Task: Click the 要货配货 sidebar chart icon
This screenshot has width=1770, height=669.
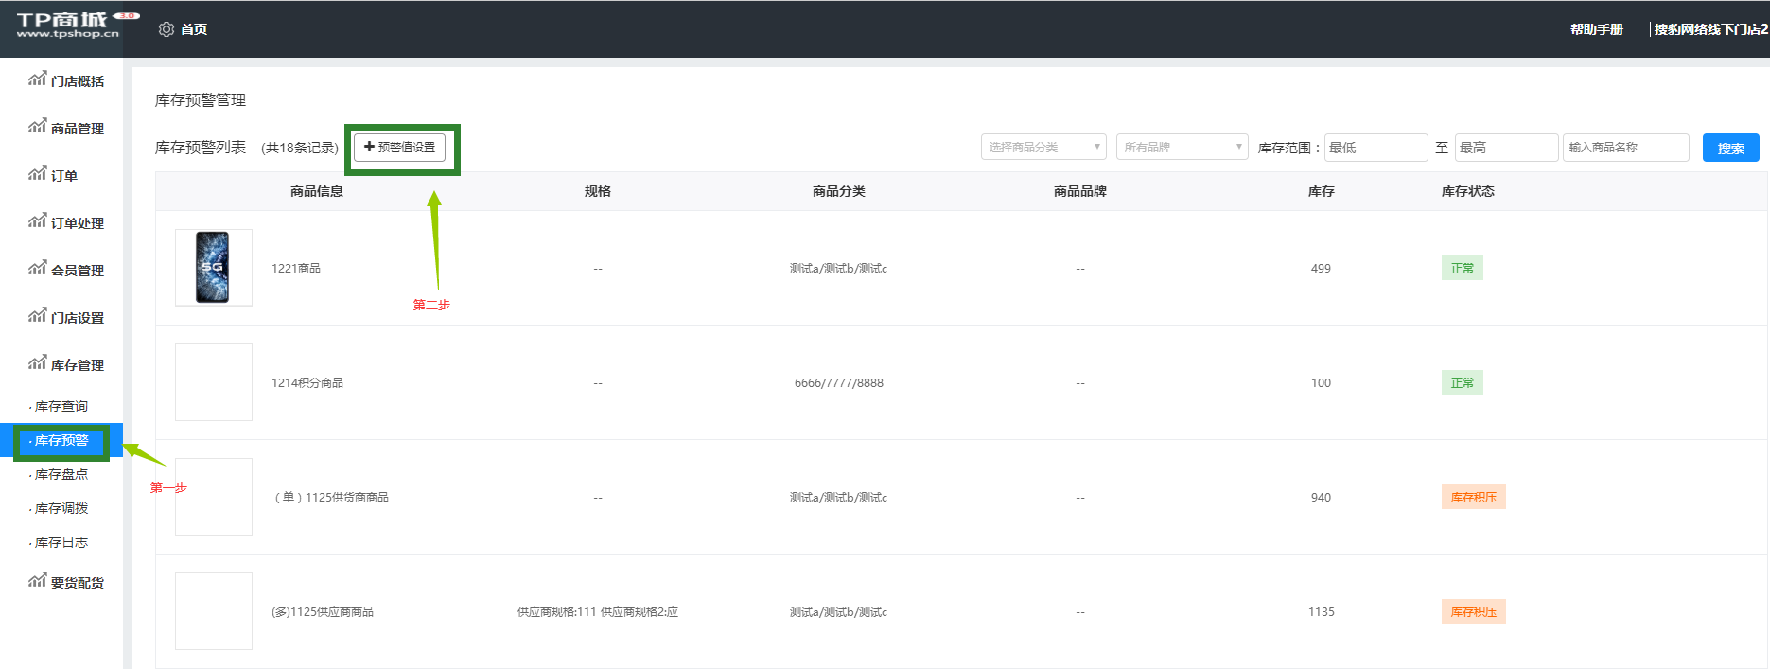Action: [37, 581]
